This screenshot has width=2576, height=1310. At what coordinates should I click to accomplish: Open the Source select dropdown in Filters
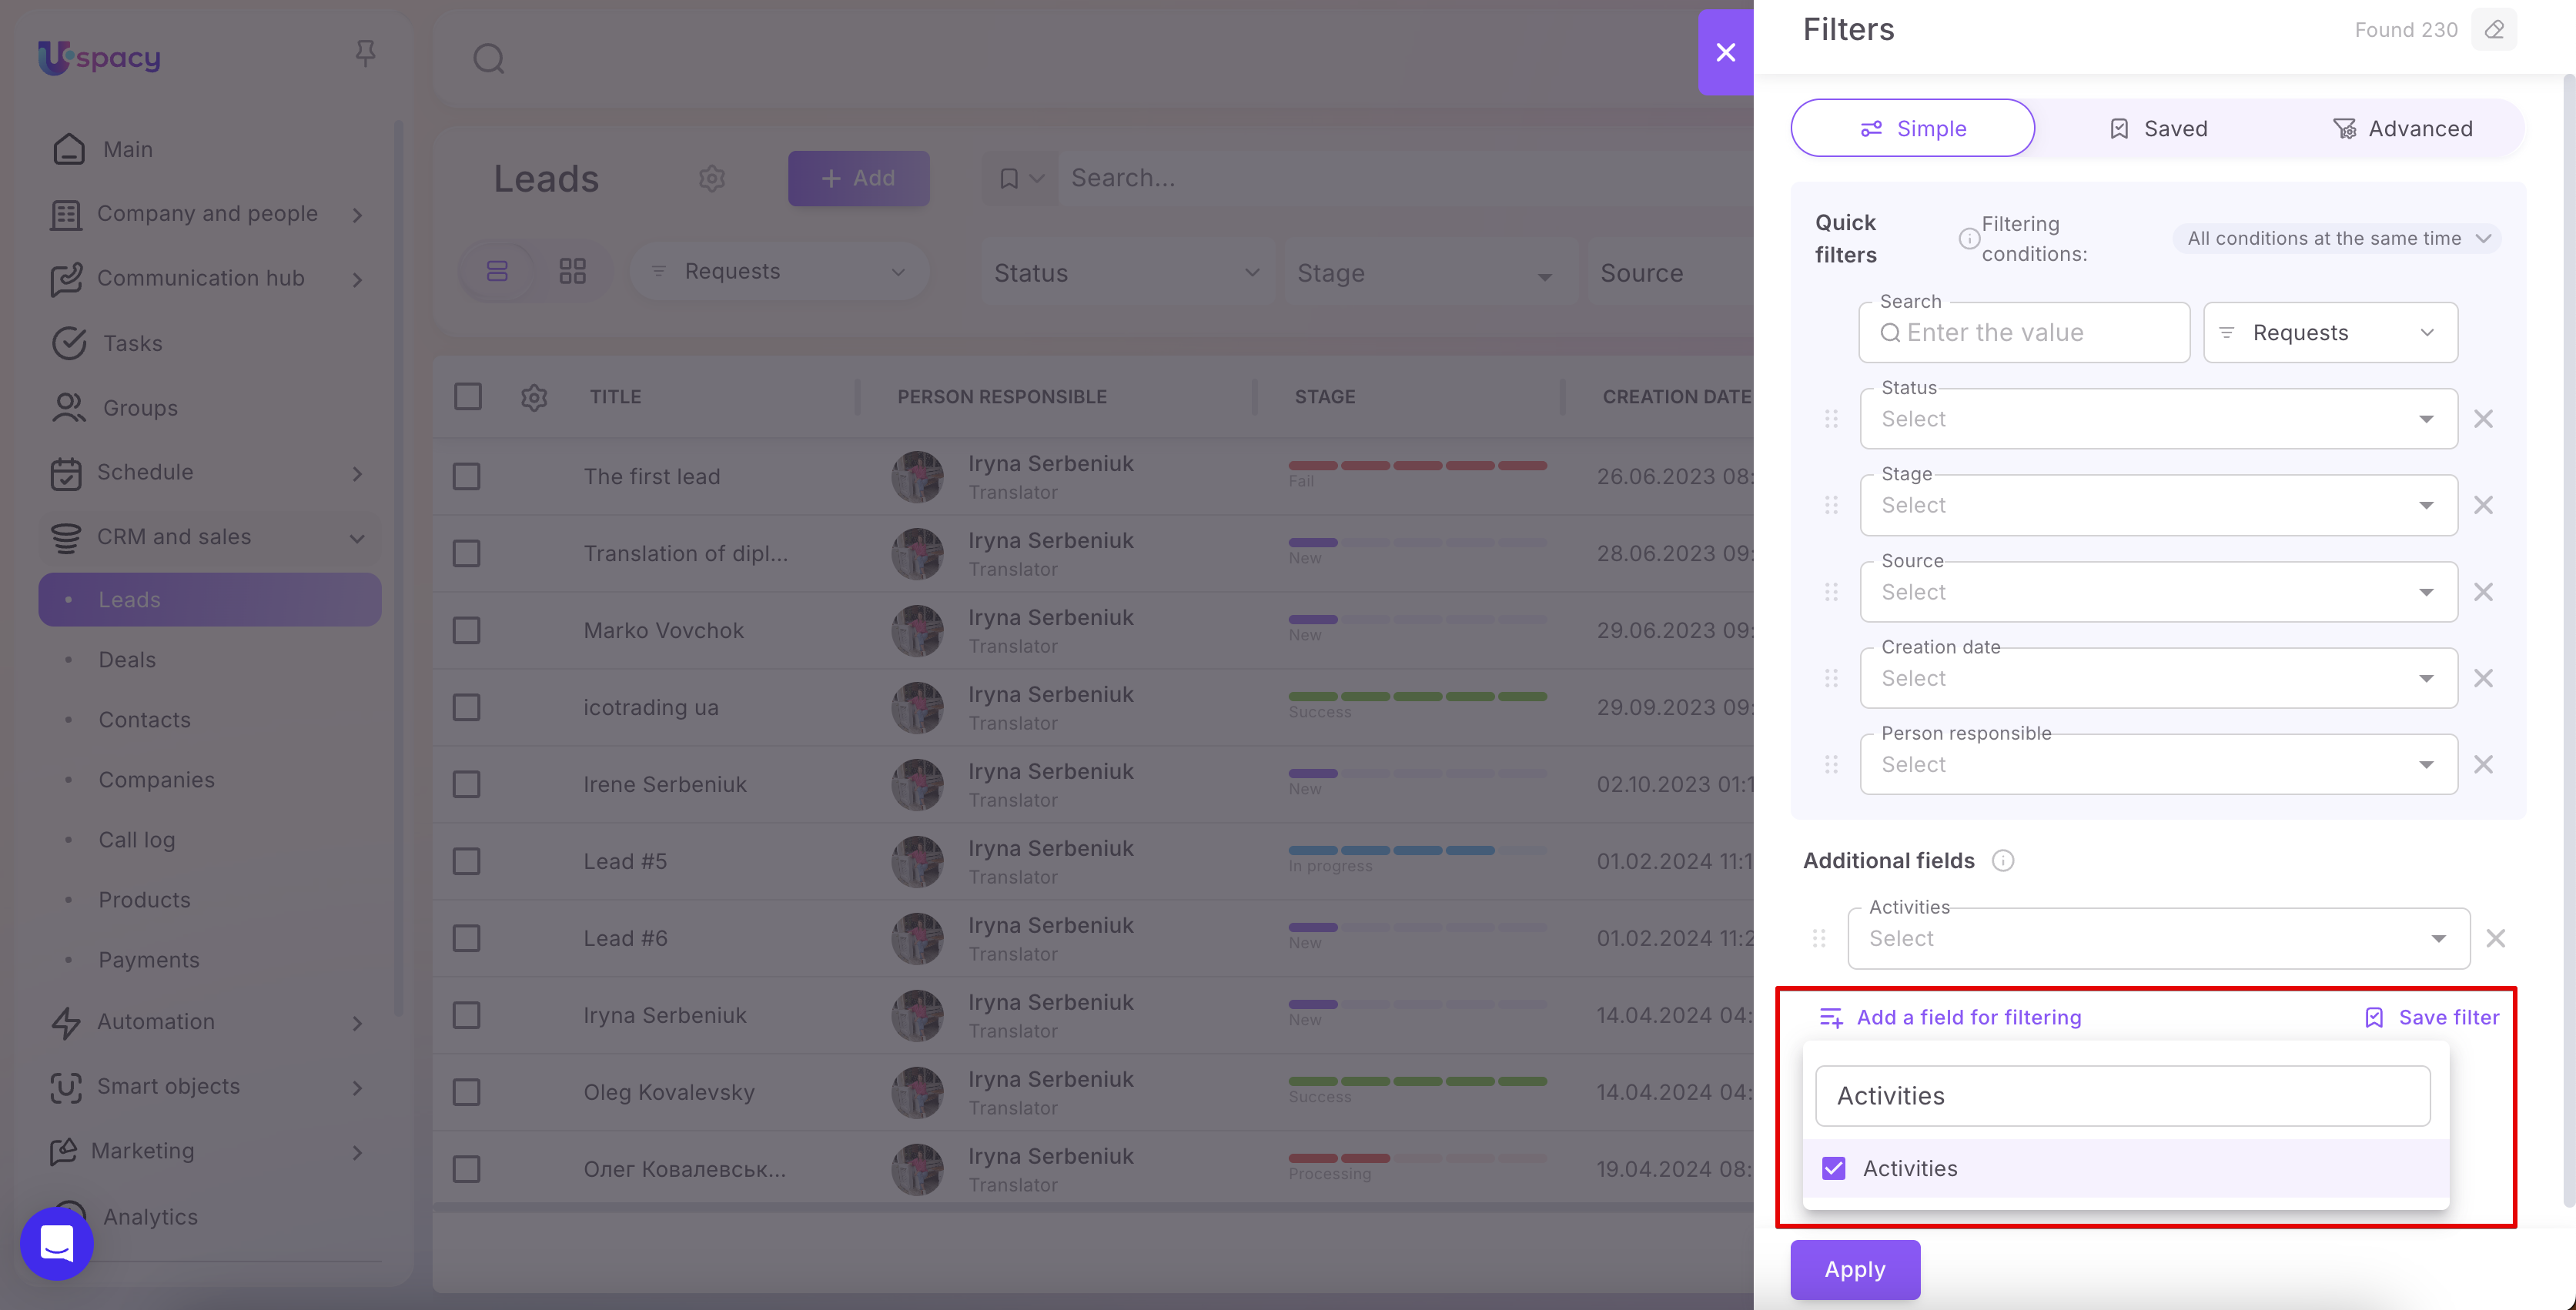click(2158, 592)
